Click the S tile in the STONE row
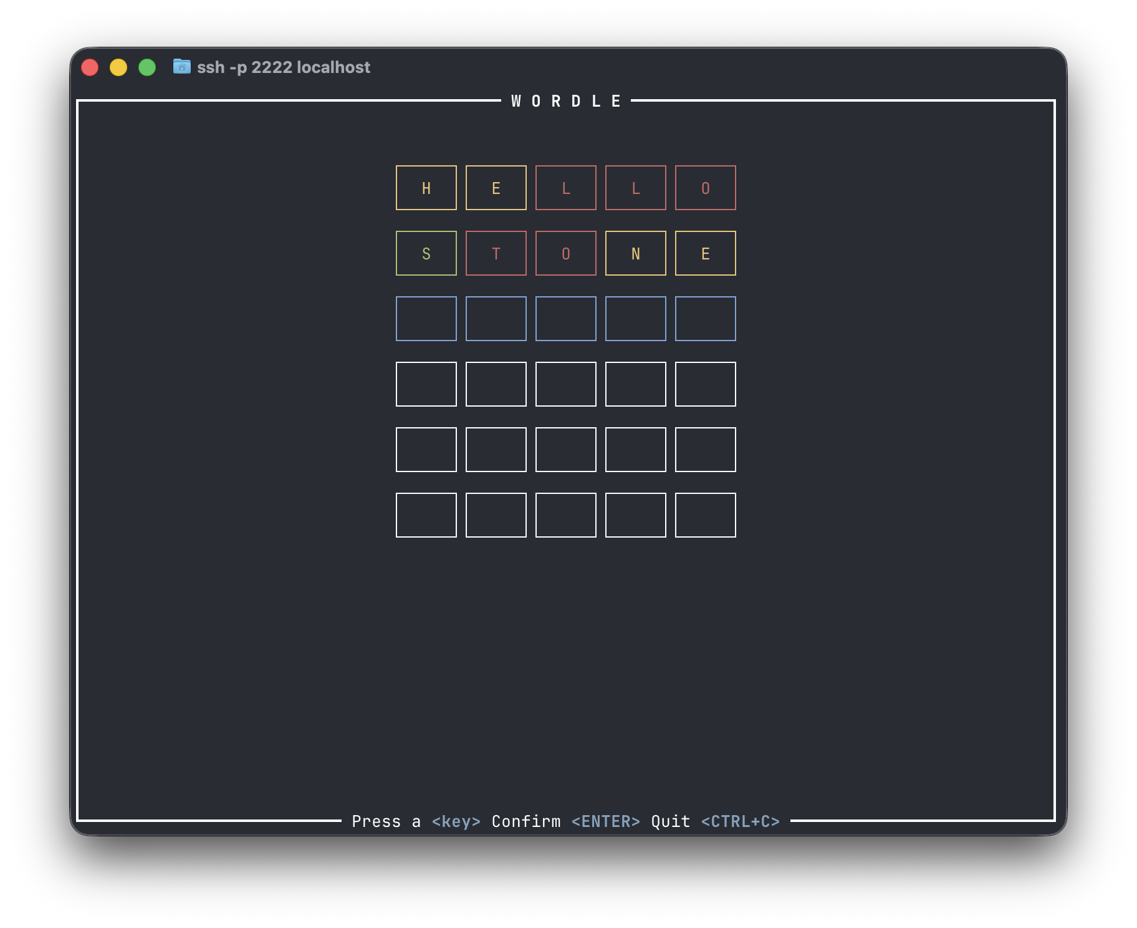The width and height of the screenshot is (1137, 928). [x=426, y=253]
